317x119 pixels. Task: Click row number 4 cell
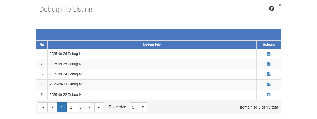42,84
